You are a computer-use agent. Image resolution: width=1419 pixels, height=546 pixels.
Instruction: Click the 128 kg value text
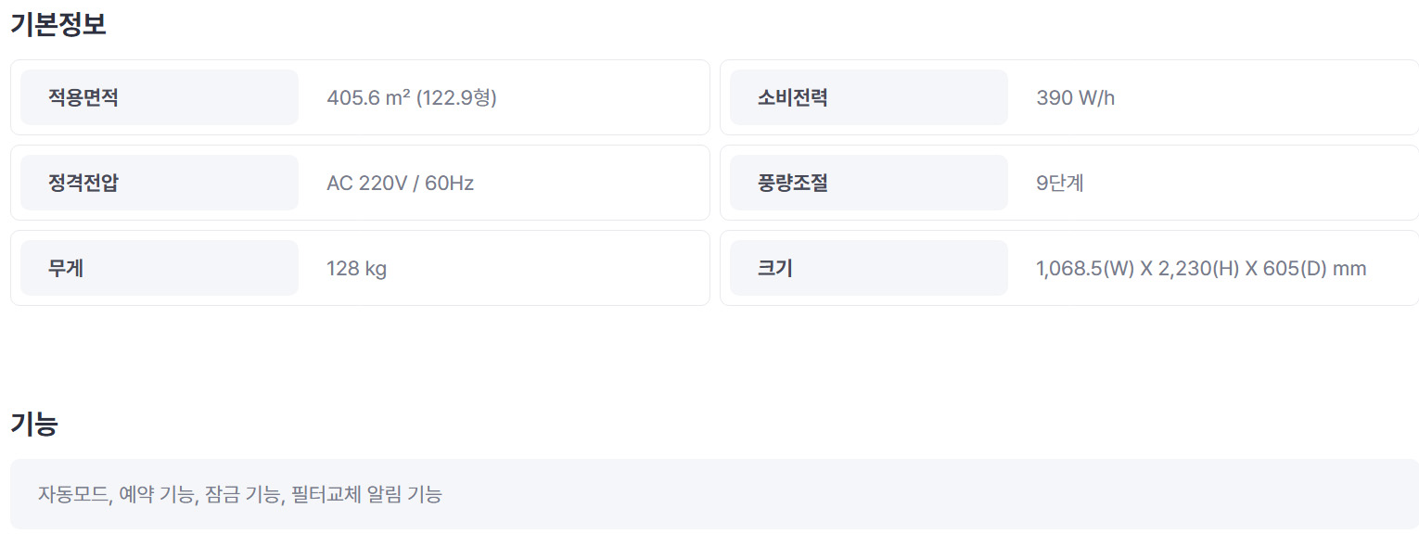click(x=356, y=269)
